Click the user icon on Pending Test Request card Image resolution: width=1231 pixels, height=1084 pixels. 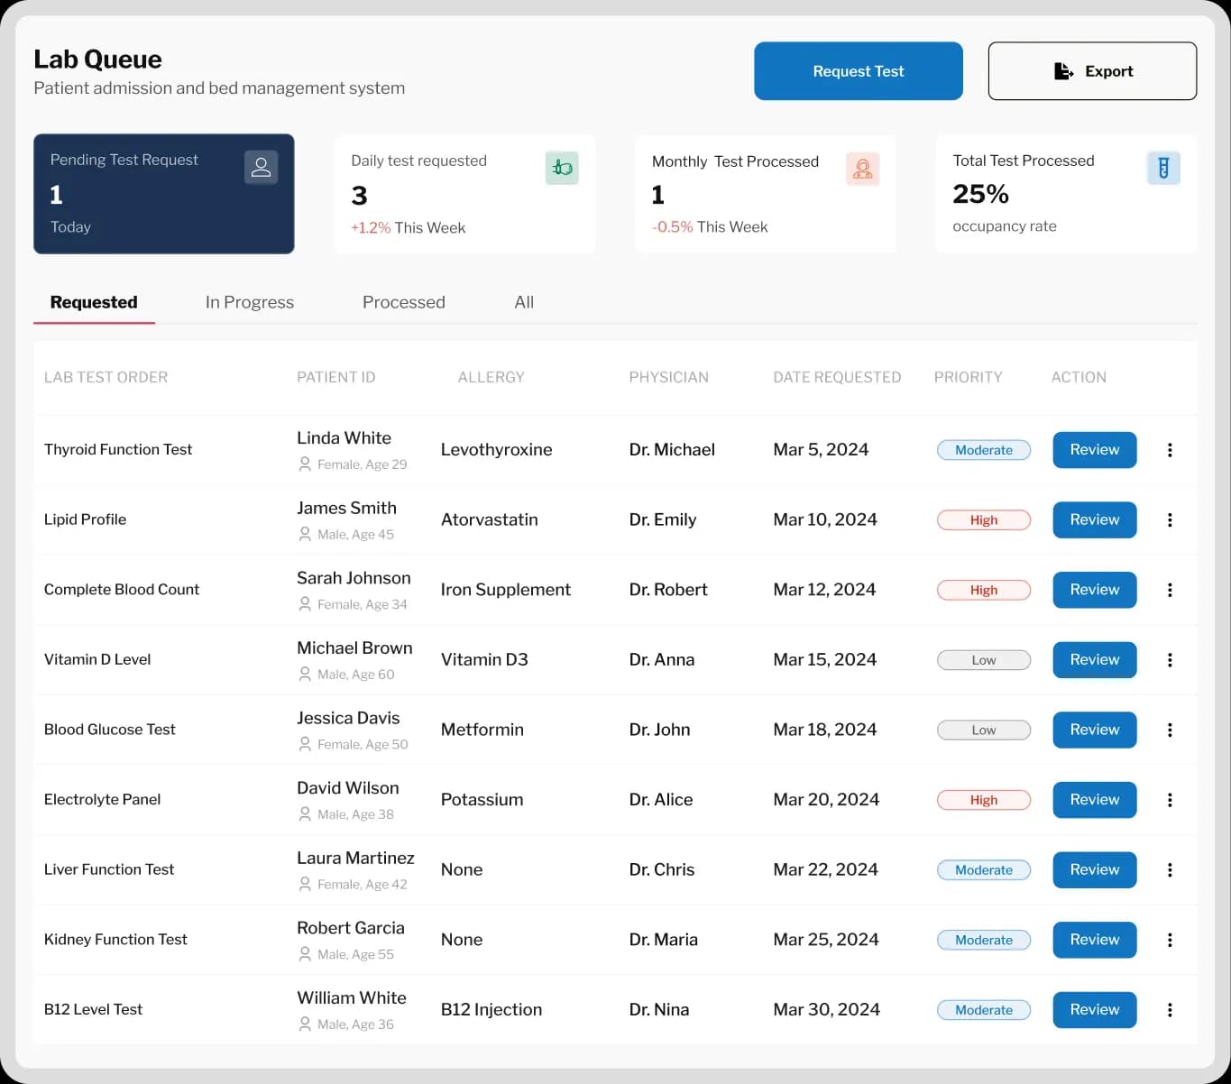click(261, 168)
